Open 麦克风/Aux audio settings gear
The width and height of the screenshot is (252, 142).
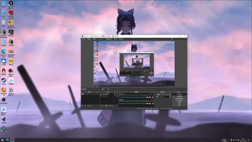(153, 97)
